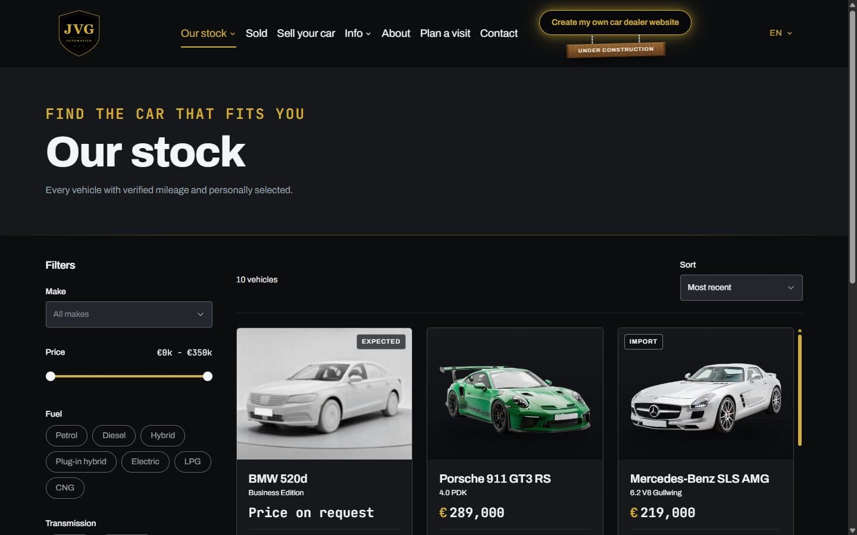Toggle the Diesel fuel filter

[114, 436]
